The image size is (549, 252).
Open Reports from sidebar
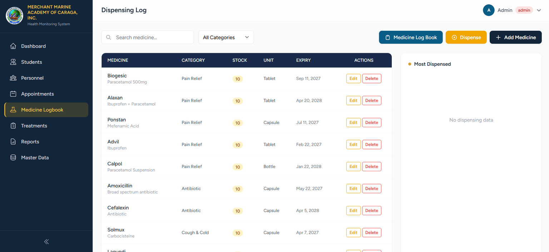click(x=46, y=142)
